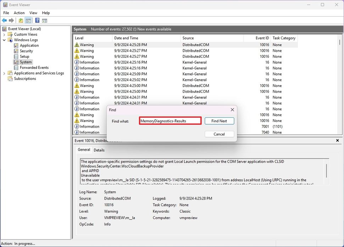
Task: Expand Applications and Services Logs
Action: pyautogui.click(x=4, y=73)
